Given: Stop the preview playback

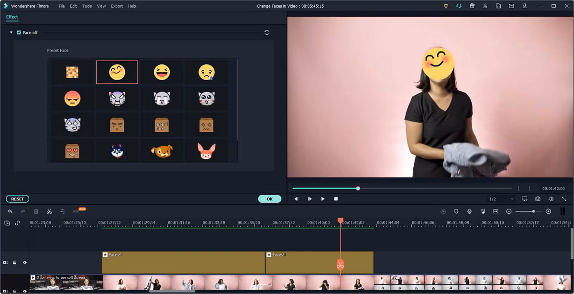Looking at the screenshot, I should [x=336, y=199].
